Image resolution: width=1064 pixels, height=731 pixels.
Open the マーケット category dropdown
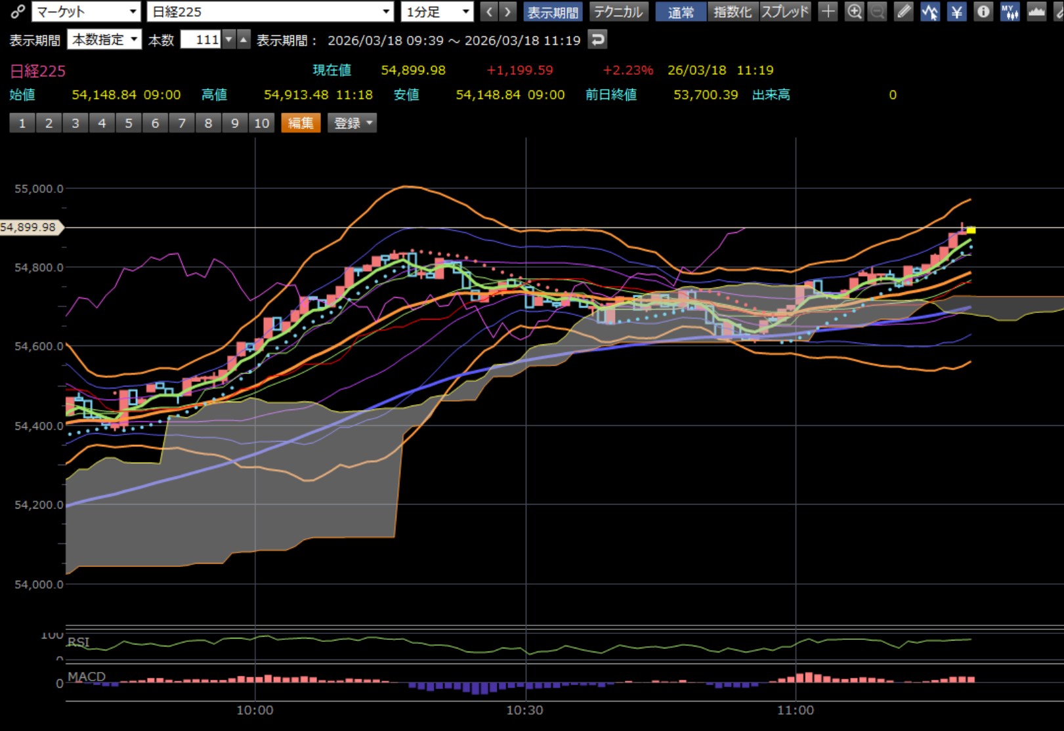click(x=87, y=12)
